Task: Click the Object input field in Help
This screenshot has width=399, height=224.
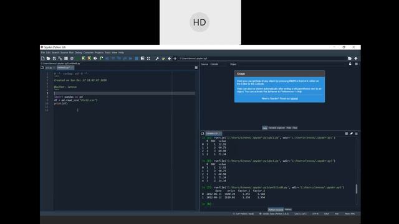Action: pyautogui.click(x=292, y=64)
